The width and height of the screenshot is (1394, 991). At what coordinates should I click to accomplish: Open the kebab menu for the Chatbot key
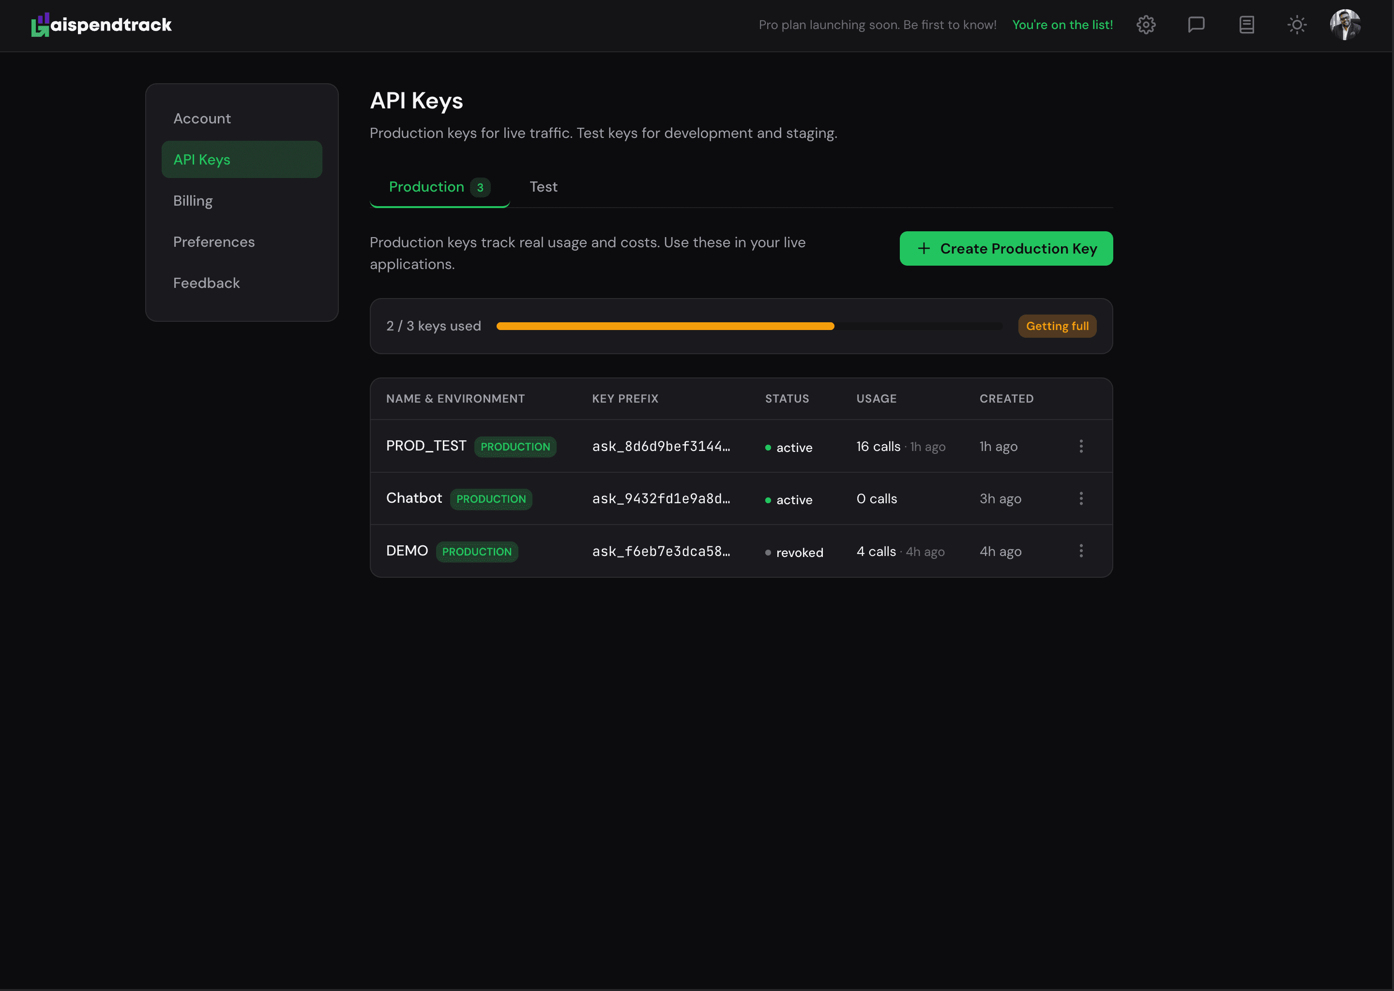pos(1081,498)
